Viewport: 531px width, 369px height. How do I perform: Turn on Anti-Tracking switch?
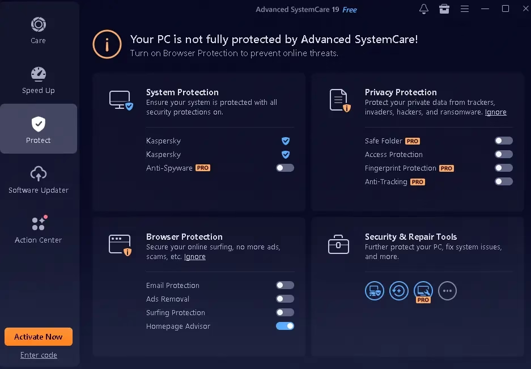[x=504, y=181]
